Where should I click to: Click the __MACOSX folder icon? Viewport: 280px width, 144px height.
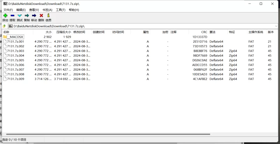point(5,37)
